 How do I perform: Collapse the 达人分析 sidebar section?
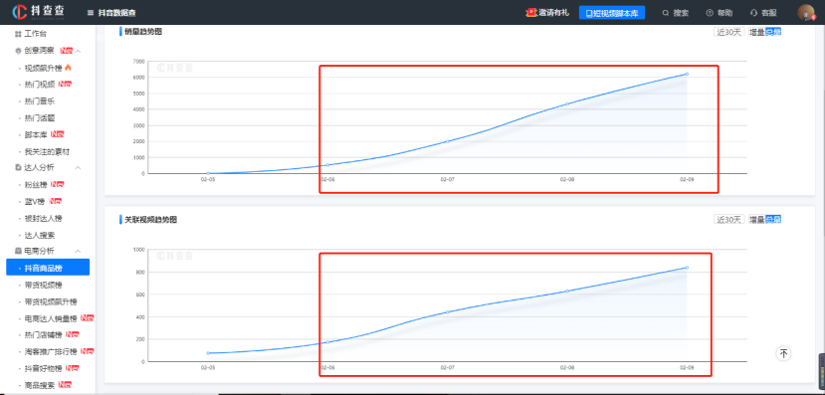[78, 168]
